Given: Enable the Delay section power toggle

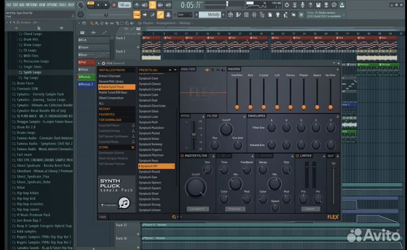Looking at the screenshot, I should point(219,156).
